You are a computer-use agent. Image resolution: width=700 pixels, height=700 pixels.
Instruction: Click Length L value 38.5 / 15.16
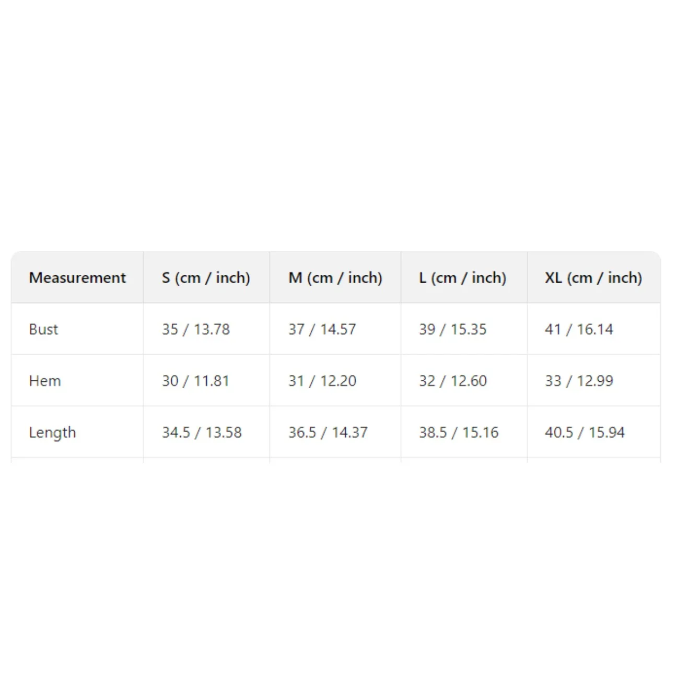tap(459, 433)
